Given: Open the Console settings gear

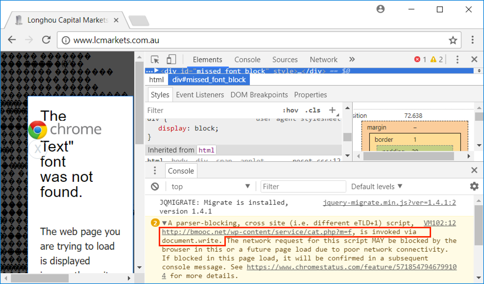Looking at the screenshot, I should pos(474,186).
